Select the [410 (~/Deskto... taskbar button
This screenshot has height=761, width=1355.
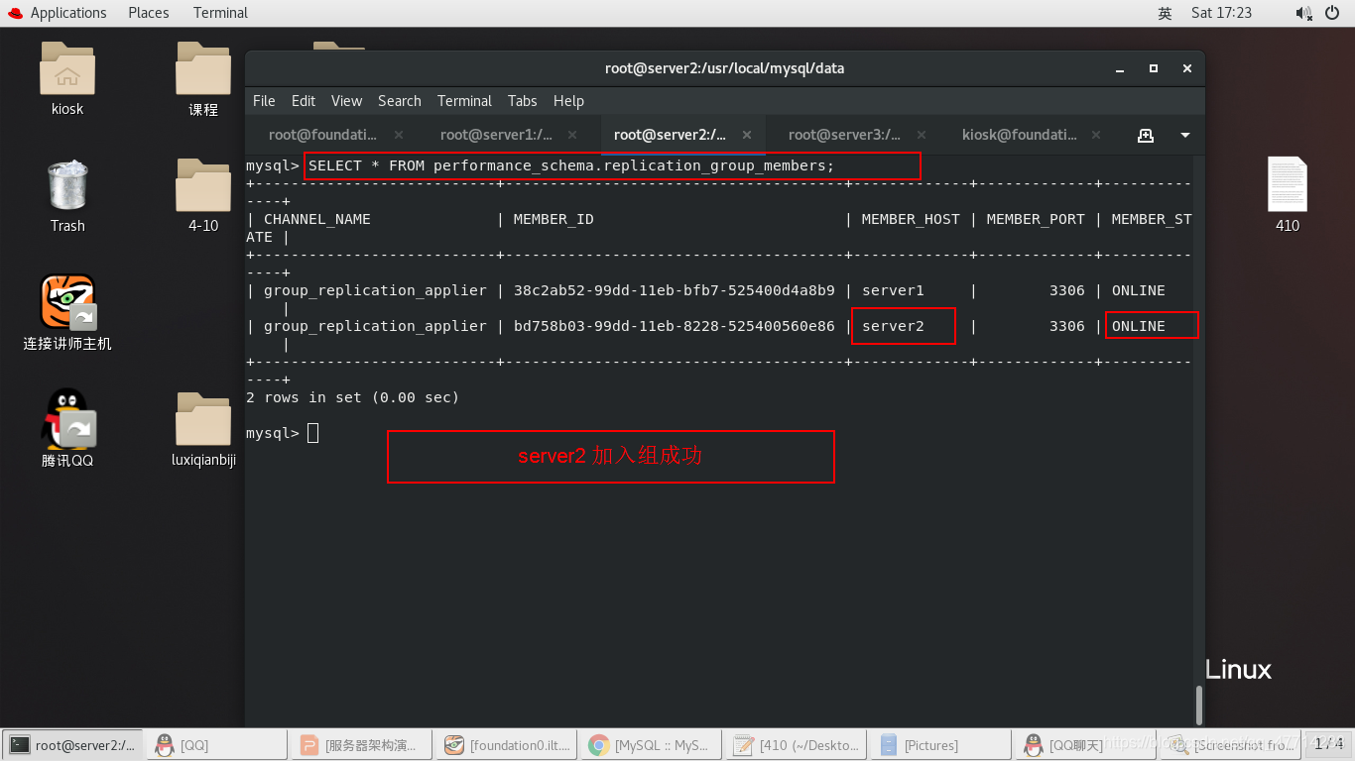pyautogui.click(x=798, y=744)
